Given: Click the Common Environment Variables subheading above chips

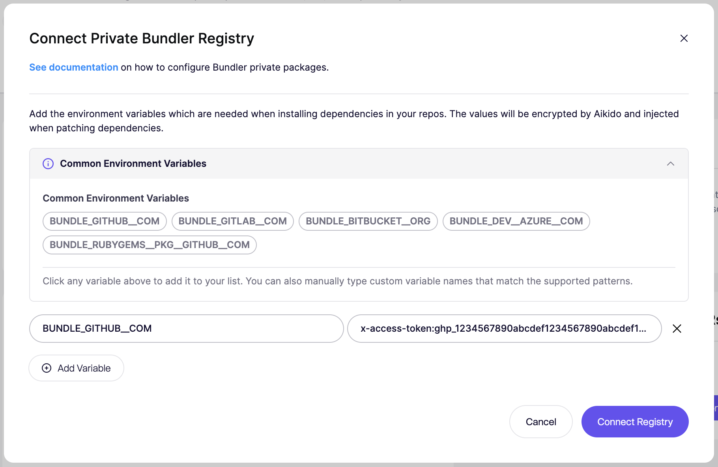Looking at the screenshot, I should click(x=116, y=198).
